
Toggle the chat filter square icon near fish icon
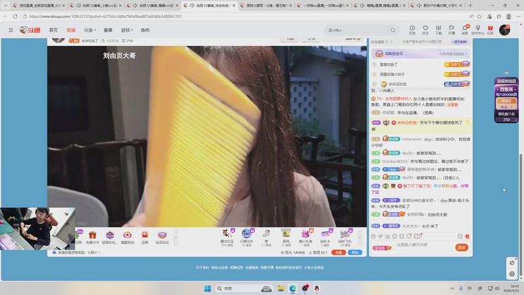coord(460,236)
